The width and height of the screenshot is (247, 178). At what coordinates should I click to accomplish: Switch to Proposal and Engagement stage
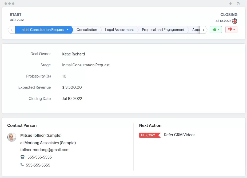point(163,30)
